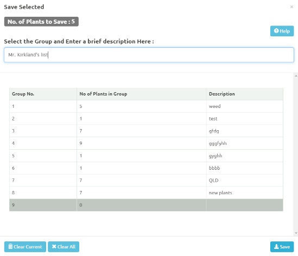This screenshot has height=256, width=298.
Task: Select group 7 row described QLD
Action: coord(146,181)
